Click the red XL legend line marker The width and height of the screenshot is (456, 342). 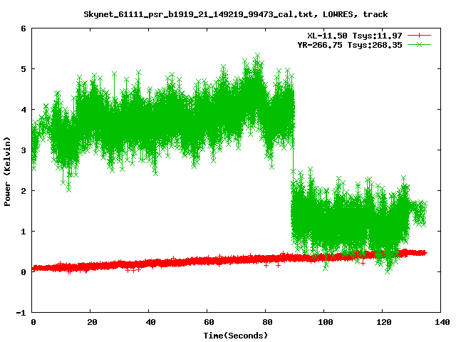420,35
